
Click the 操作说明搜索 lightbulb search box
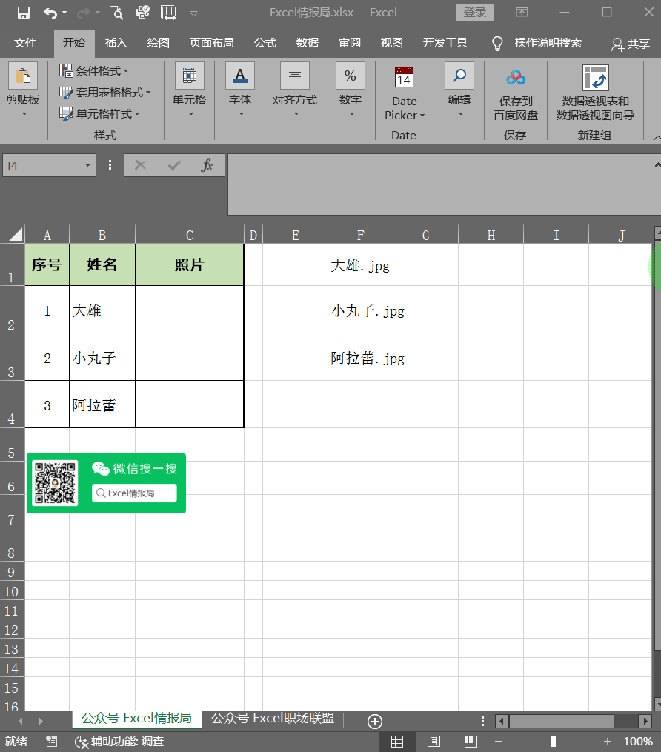(537, 43)
